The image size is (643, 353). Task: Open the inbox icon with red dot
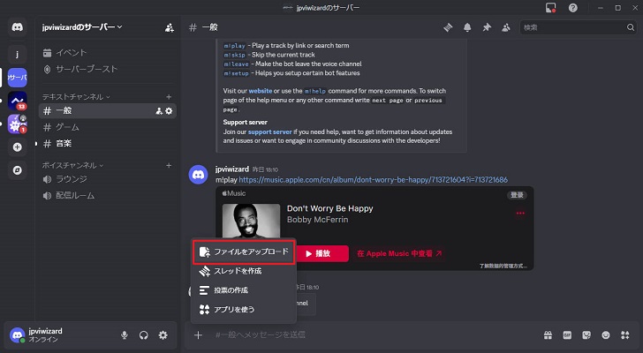click(x=551, y=8)
